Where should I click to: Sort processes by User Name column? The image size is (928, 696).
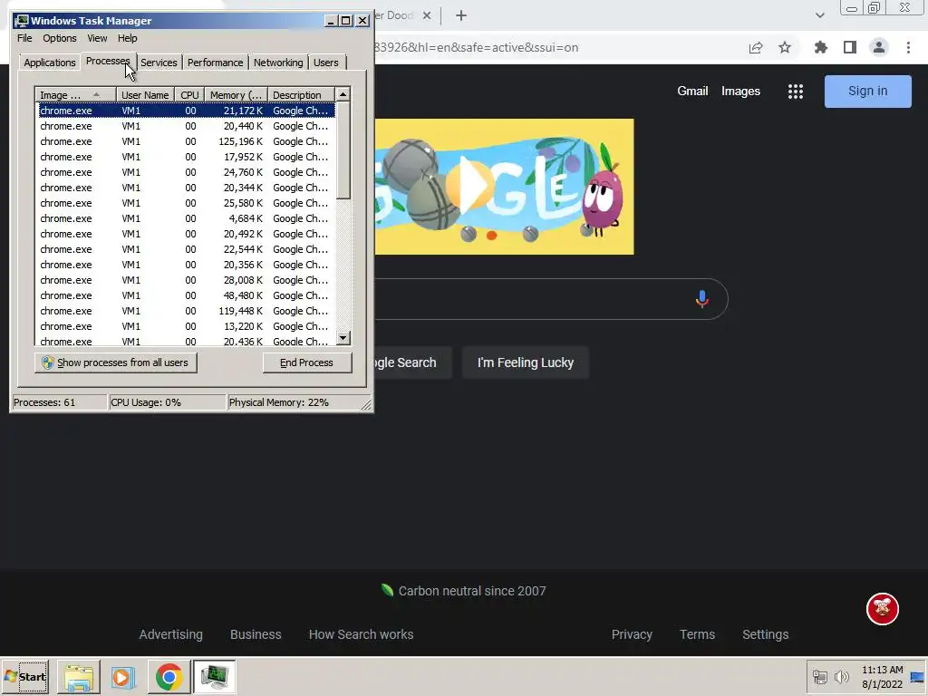145,94
